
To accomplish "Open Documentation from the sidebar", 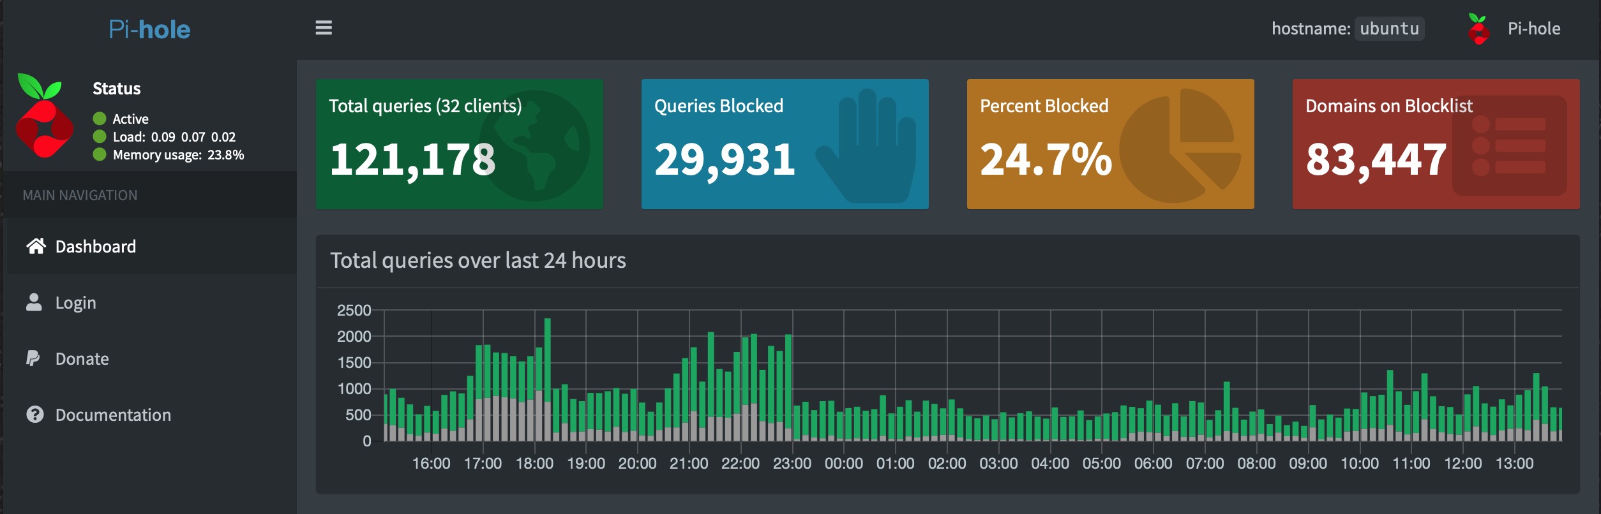I will tap(113, 415).
